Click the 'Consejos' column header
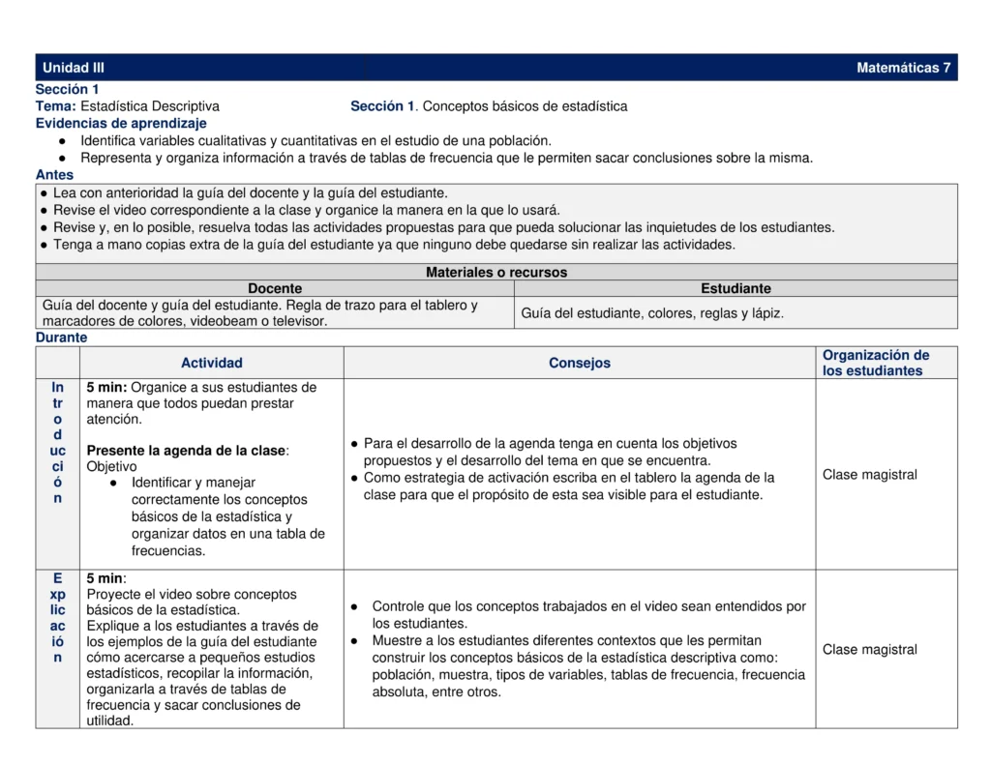This screenshot has height=765, width=991. click(x=579, y=363)
